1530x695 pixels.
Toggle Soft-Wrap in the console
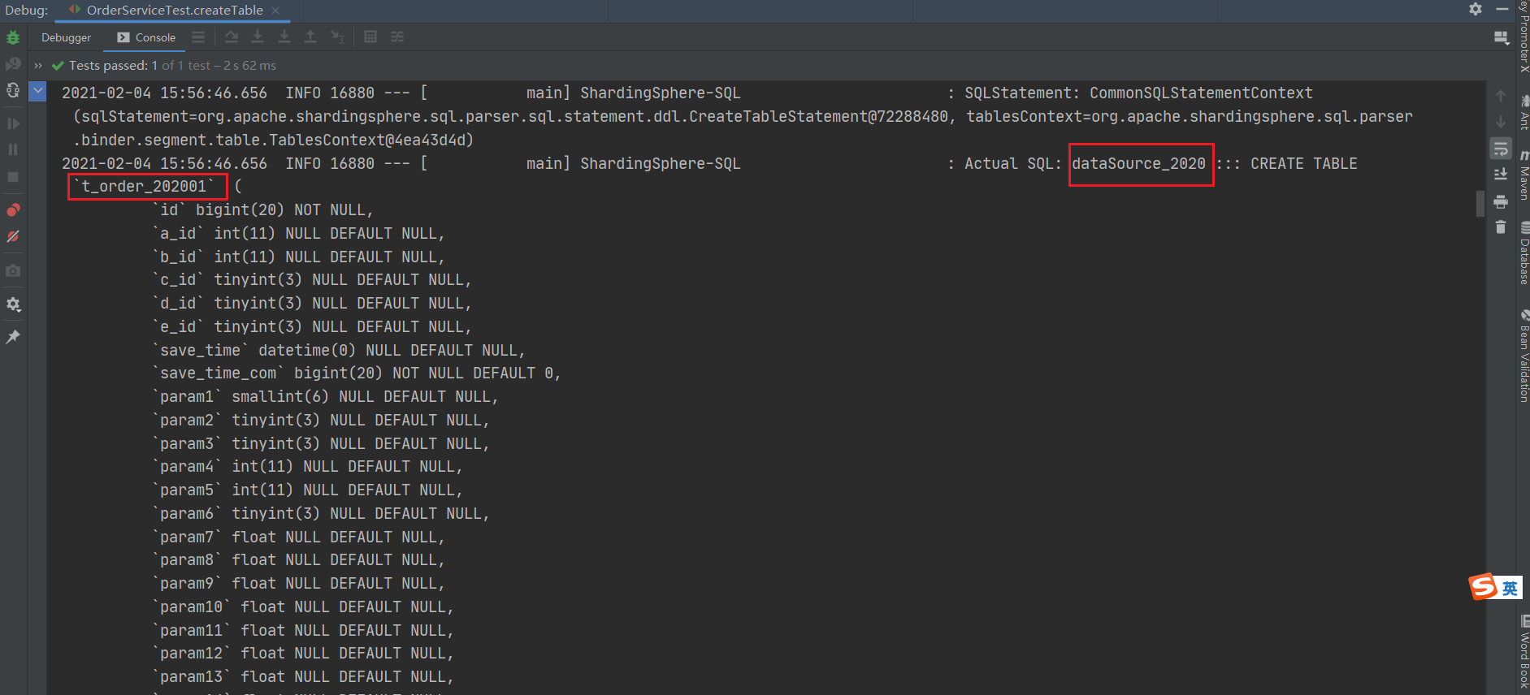coord(1501,149)
